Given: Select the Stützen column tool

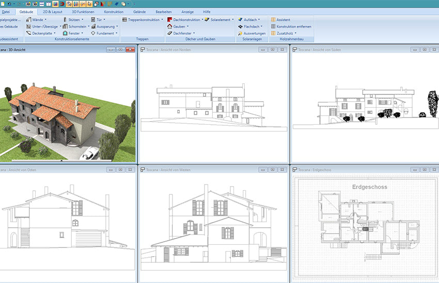Looking at the screenshot, I should coord(73,20).
